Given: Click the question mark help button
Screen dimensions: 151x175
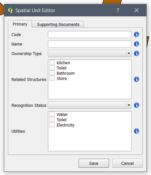Looking at the screenshot, I should tap(118, 10).
